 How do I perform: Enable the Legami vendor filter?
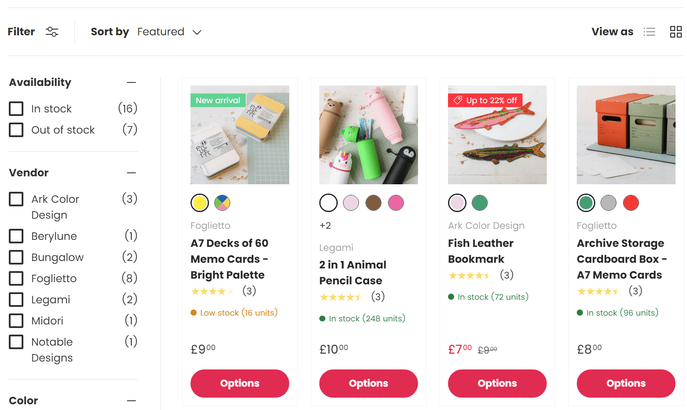[x=16, y=299]
